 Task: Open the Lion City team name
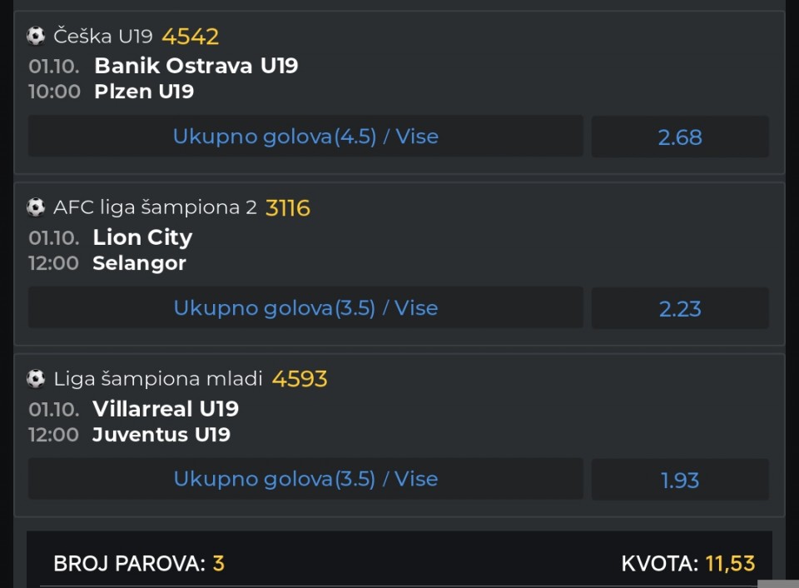tap(142, 237)
